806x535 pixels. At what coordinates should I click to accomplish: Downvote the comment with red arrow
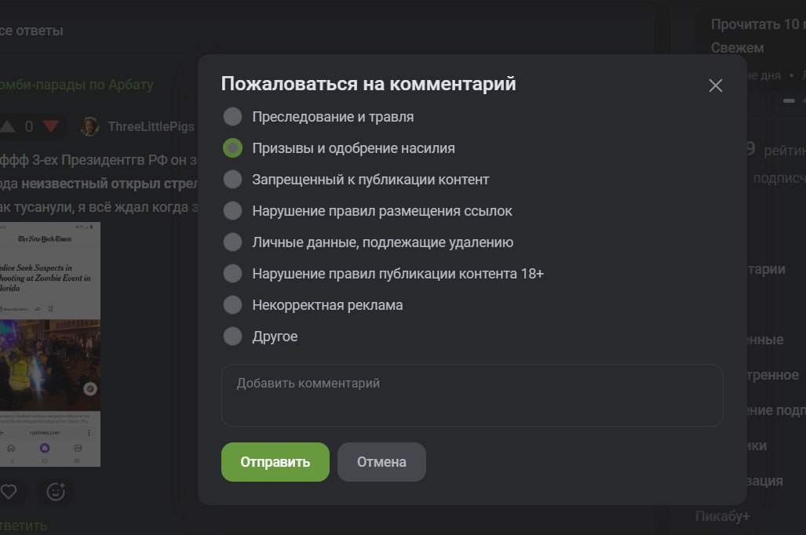[51, 126]
